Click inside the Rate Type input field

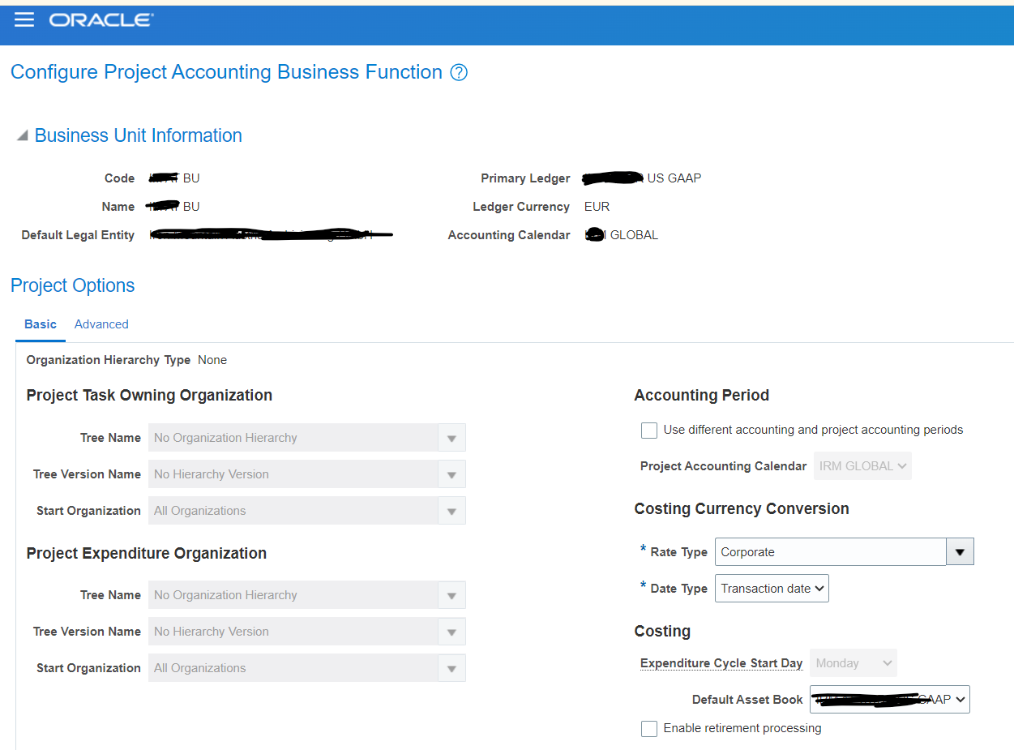click(827, 551)
